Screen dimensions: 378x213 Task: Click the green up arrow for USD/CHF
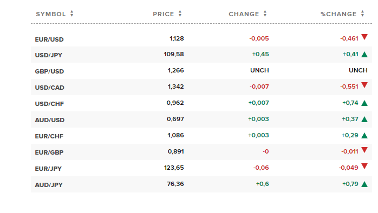(x=364, y=103)
